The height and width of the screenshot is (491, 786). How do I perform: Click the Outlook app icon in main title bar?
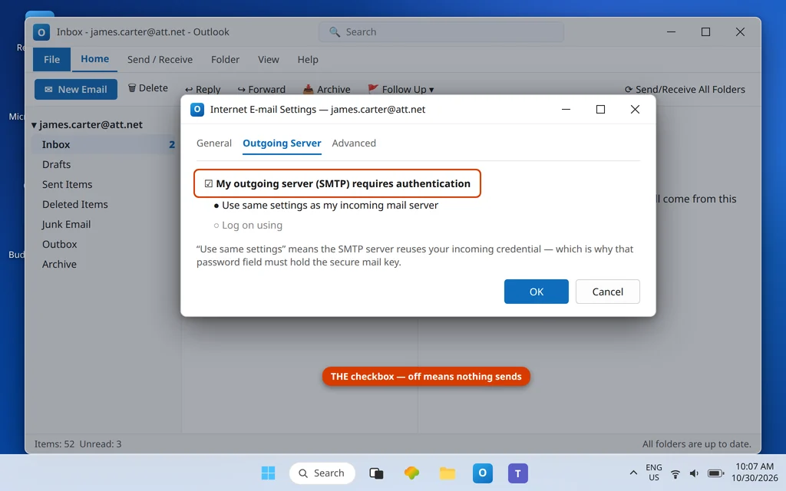click(41, 32)
